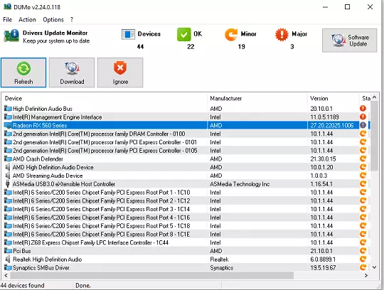This screenshot has height=290, width=384.
Task: Click USB plug icon of ASMedia USB3.0 controller
Action: [x=8, y=184]
